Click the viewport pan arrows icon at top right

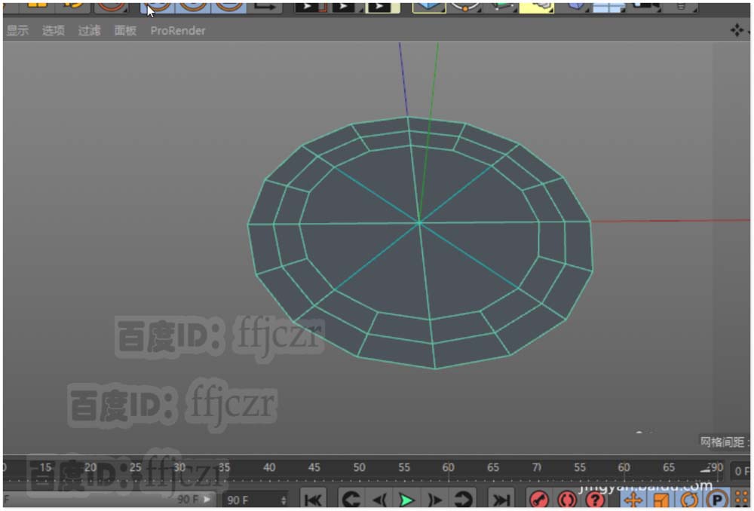click(x=736, y=30)
